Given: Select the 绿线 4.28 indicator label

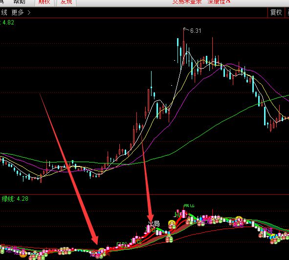Looking at the screenshot, I should pos(15,199).
